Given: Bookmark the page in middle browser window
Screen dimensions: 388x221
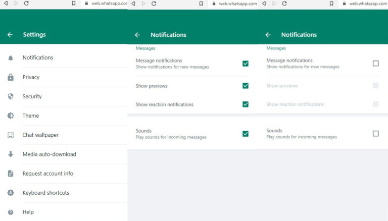Looking at the screenshot, I should click(201, 4).
